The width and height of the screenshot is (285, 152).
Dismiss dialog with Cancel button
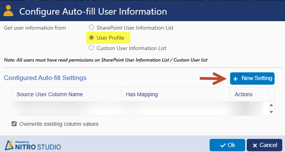point(265,145)
